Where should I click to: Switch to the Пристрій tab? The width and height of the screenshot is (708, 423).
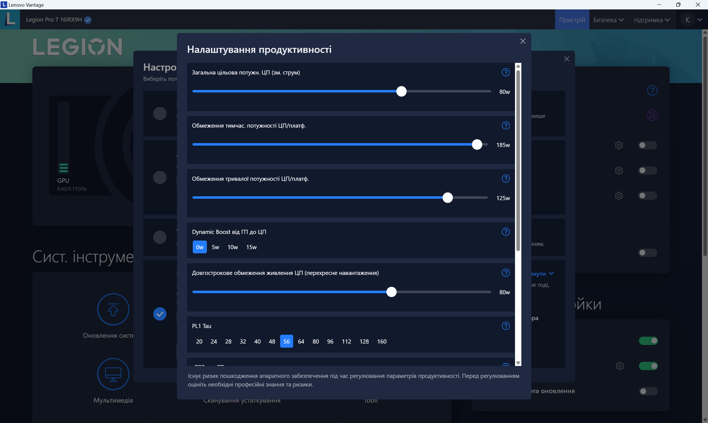[572, 20]
